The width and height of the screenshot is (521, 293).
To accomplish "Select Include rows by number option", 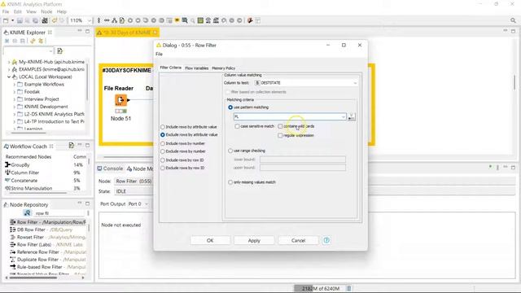I will 163,143.
